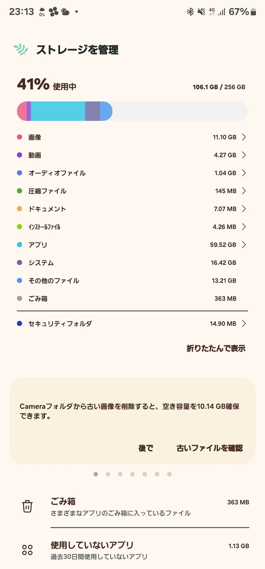Tap the four-circles icon for 使用していないアプリ
265x569 pixels.
[x=27, y=550]
